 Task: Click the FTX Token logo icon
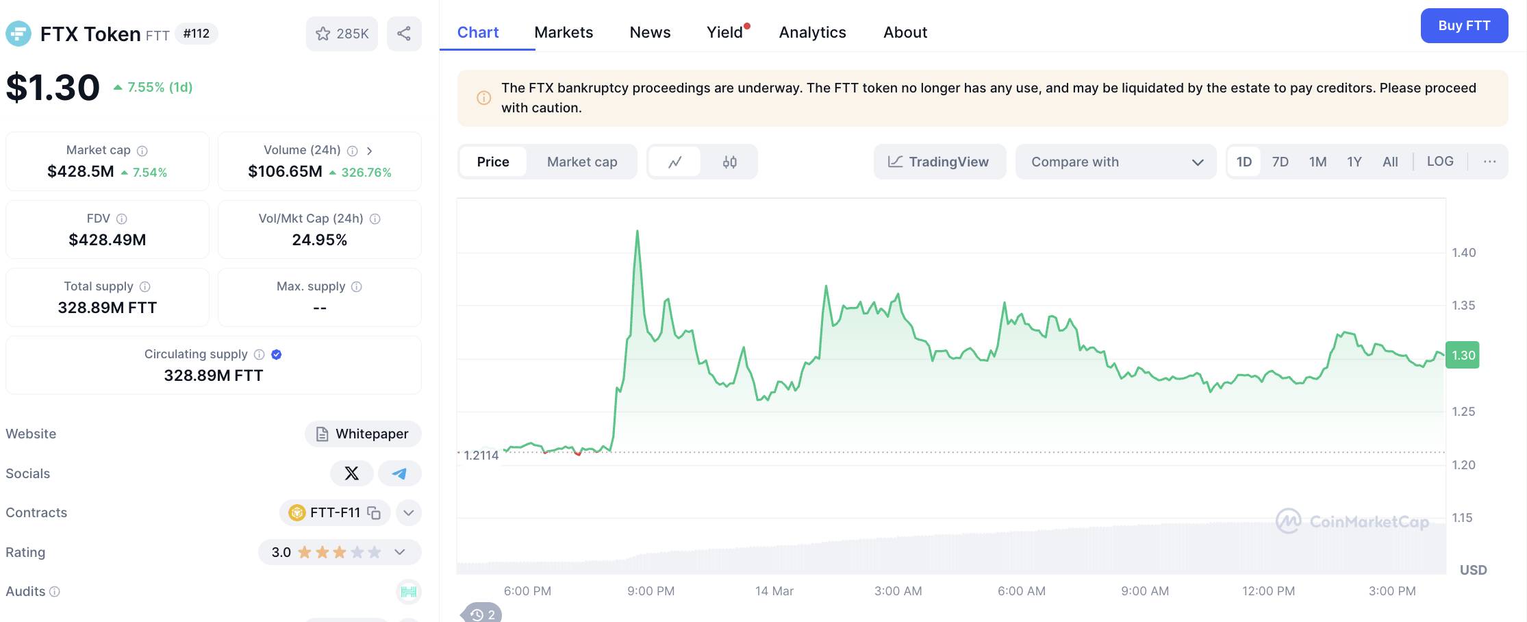point(18,34)
